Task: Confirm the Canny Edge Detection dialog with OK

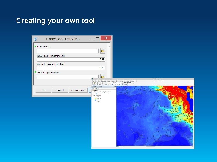Action: (43, 90)
